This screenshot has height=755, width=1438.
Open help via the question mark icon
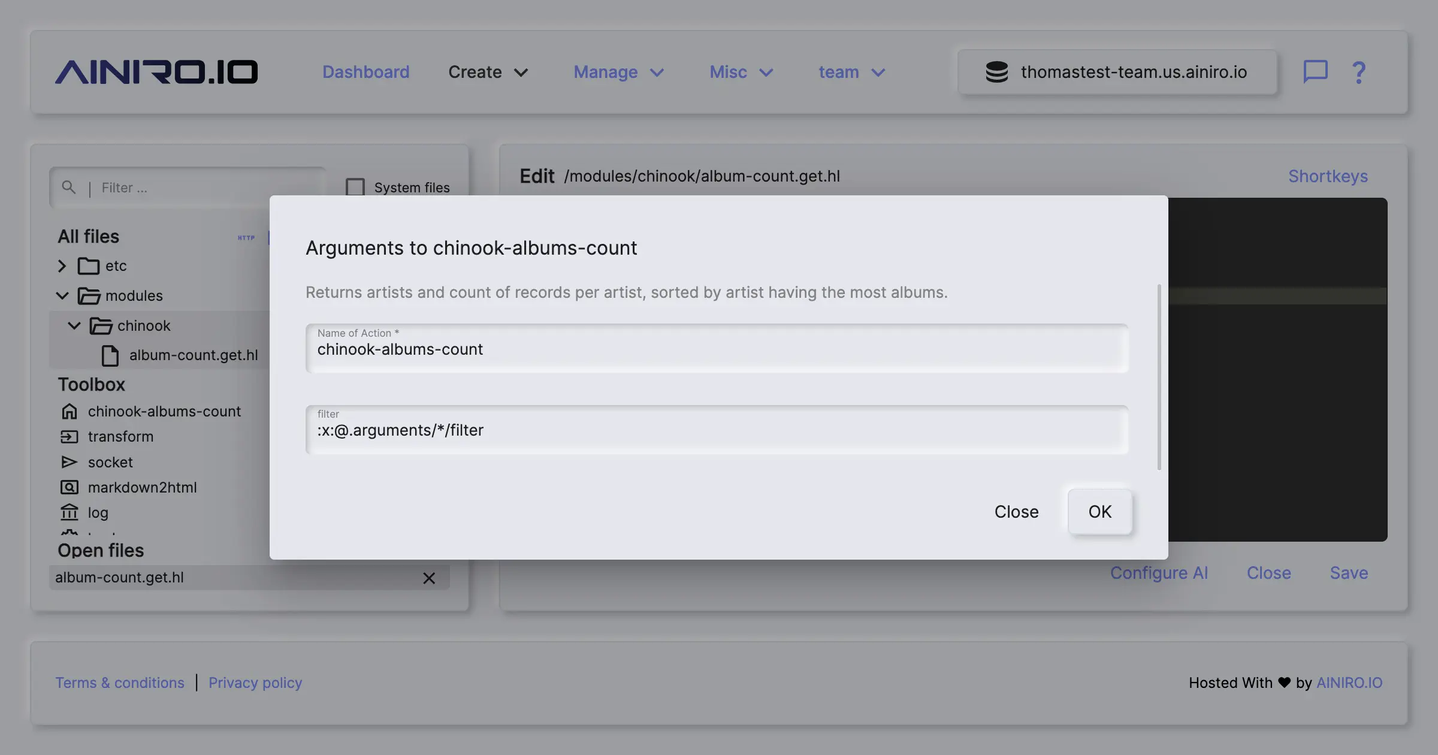click(1359, 72)
